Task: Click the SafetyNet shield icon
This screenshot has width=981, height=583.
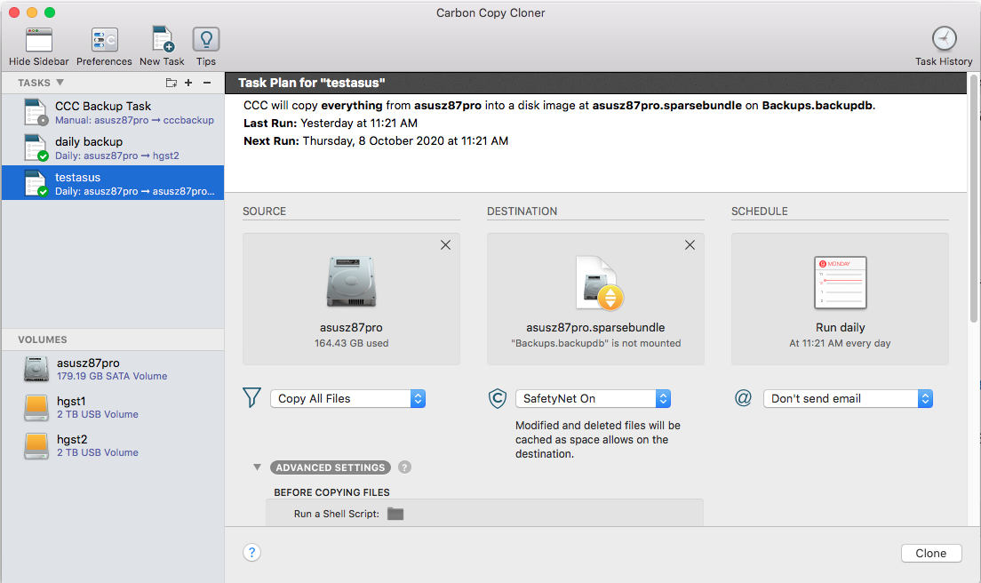Action: (x=498, y=398)
